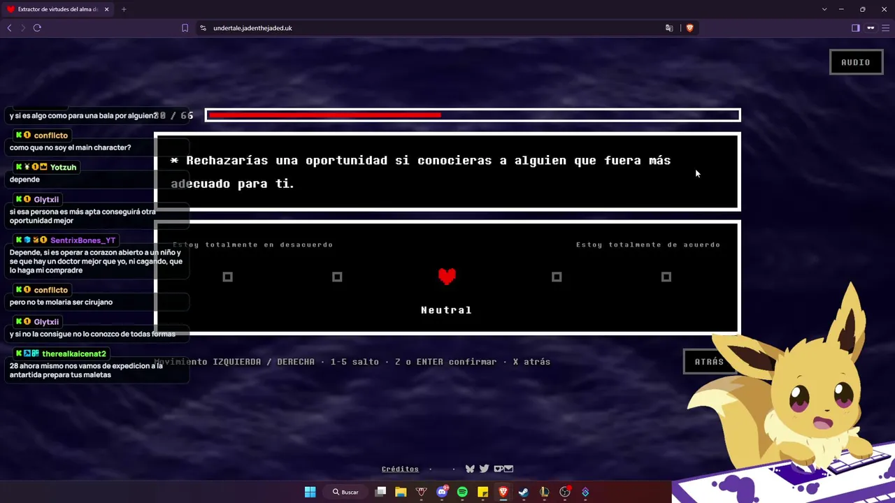Click the 'Estoy totalmente de acuerdo' label
The height and width of the screenshot is (503, 895).
click(x=648, y=245)
